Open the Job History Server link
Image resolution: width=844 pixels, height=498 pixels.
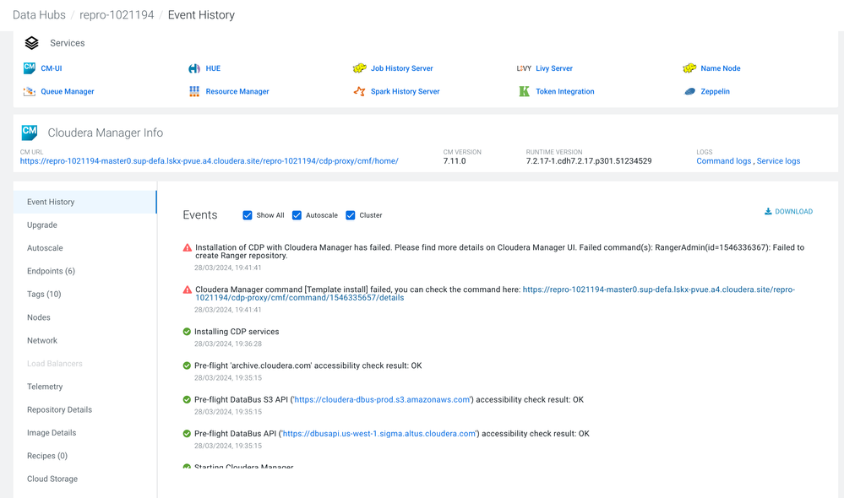coord(401,68)
